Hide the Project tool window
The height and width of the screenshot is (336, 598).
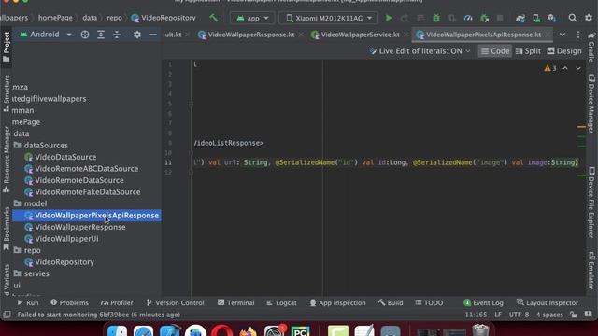(153, 35)
